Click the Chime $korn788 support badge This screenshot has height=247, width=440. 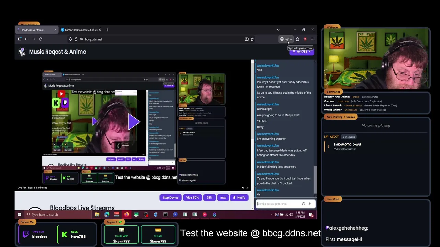[158, 235]
